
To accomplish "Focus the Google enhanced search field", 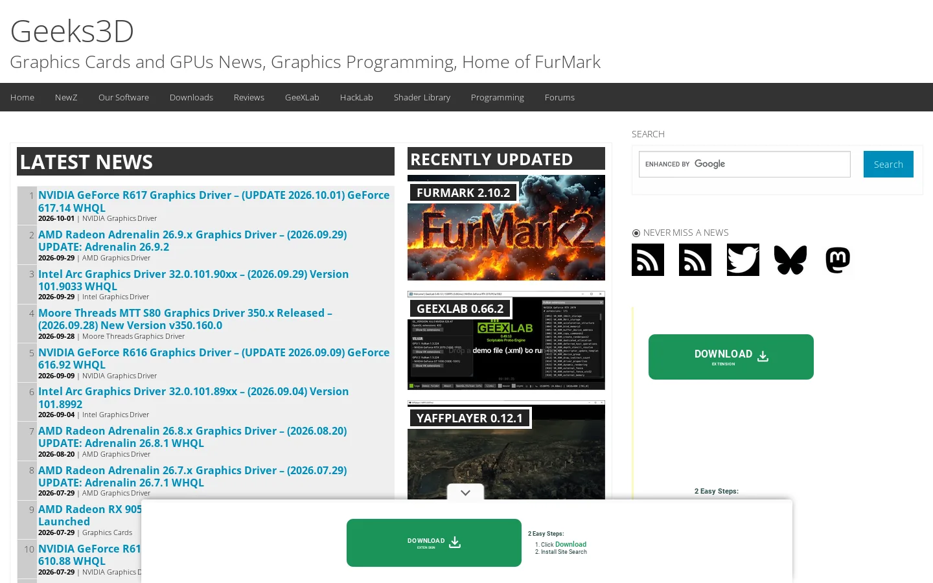I will [744, 164].
